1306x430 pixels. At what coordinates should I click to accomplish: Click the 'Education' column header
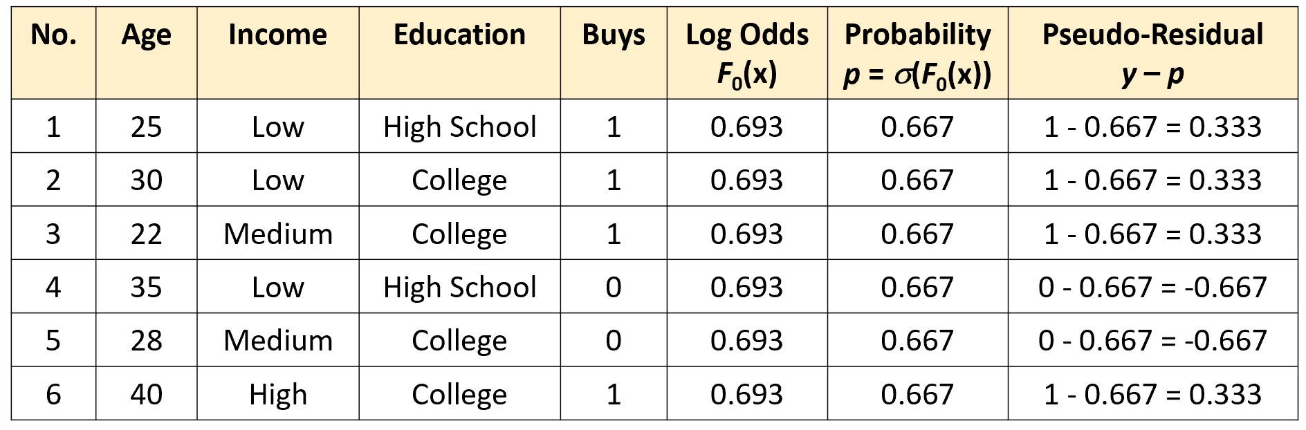(x=459, y=35)
